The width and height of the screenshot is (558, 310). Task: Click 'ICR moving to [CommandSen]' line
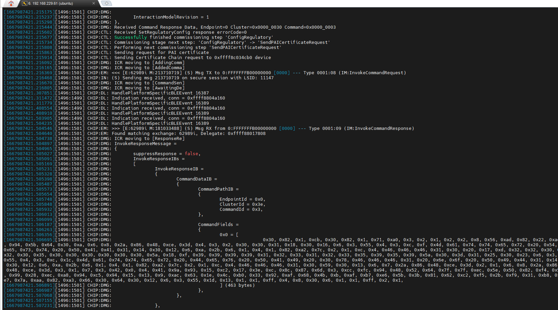tap(150, 83)
